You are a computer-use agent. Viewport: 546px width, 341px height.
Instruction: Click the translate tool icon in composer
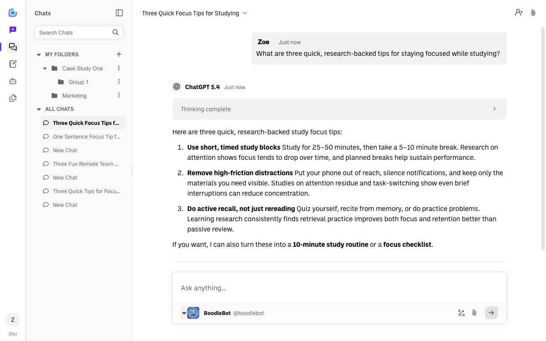point(461,313)
